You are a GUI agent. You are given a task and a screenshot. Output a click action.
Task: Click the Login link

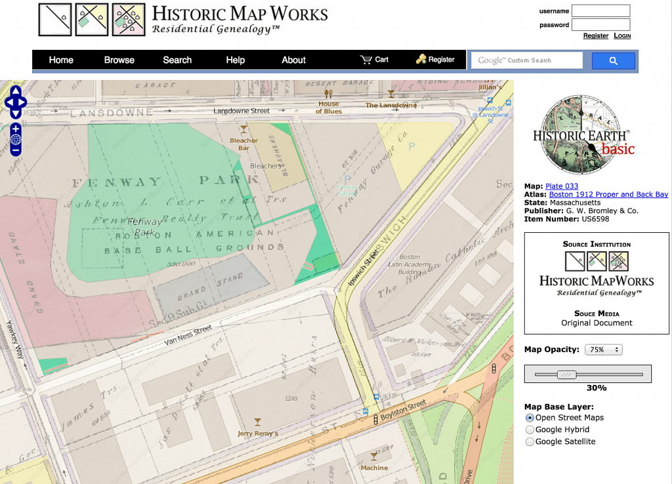coord(622,36)
